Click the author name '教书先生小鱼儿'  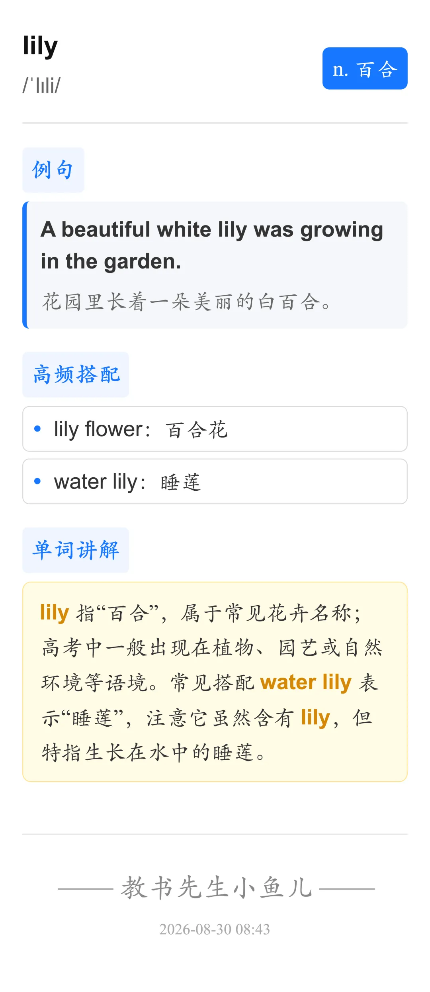click(216, 888)
